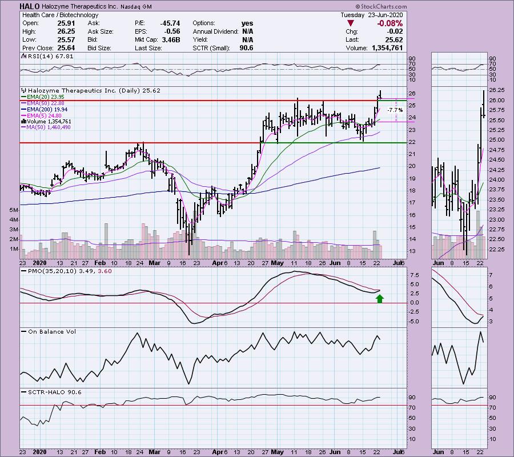Click the RSI(14) 67.81 indicator label
Screen dimensions: 514x457
51,57
